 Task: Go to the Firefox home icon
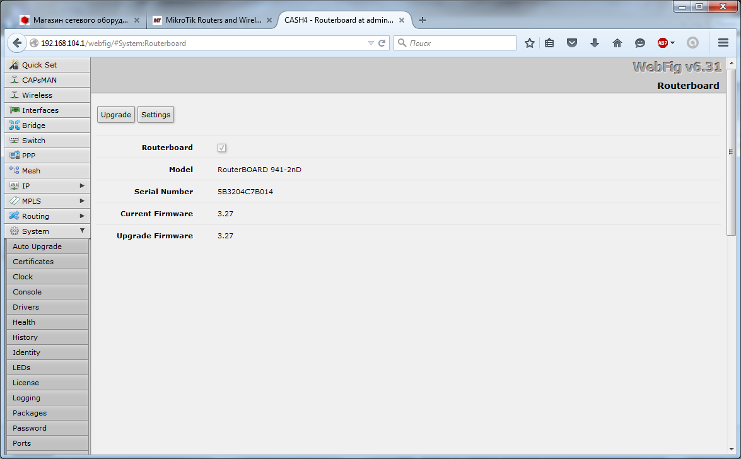617,43
